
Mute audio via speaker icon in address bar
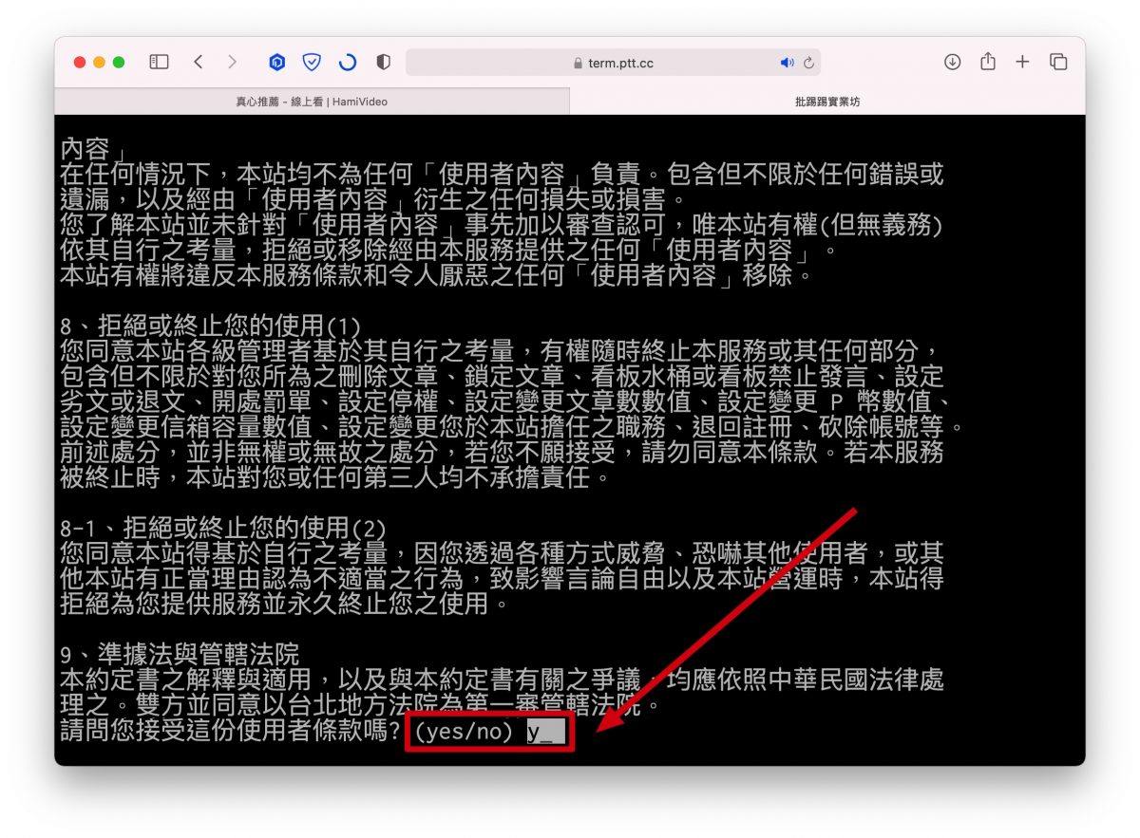pos(787,63)
